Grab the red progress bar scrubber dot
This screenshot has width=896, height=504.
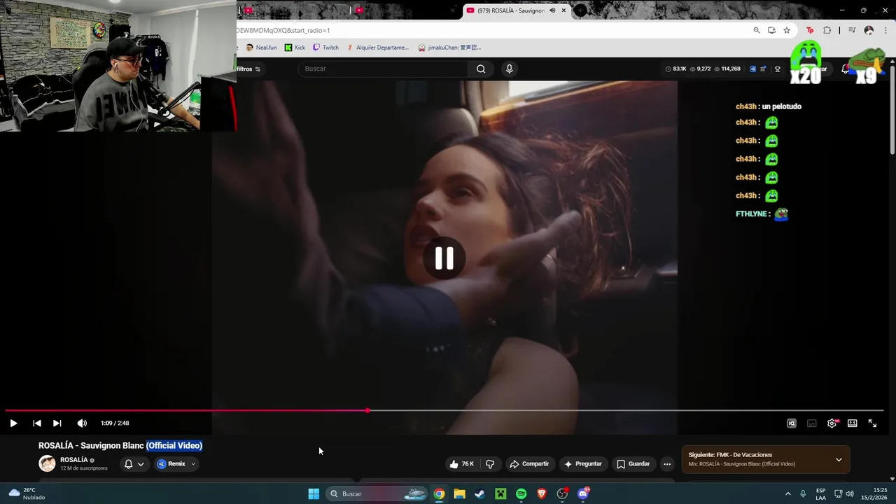pyautogui.click(x=367, y=410)
